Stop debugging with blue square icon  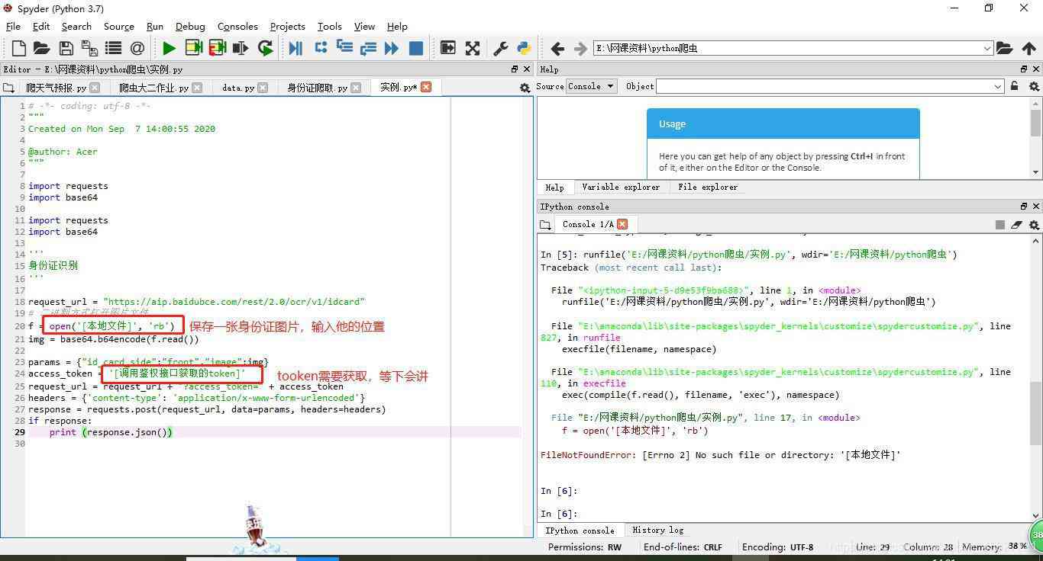416,48
